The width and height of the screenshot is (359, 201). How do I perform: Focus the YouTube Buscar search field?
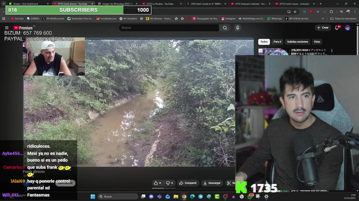[169, 28]
